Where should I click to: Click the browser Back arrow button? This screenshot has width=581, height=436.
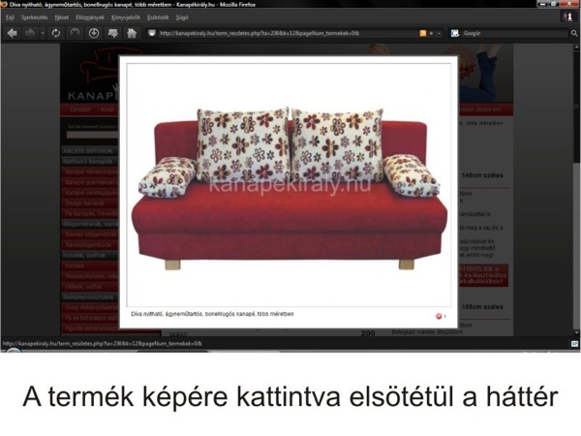tap(13, 33)
